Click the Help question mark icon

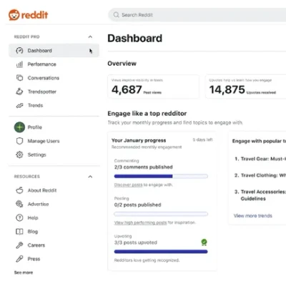pos(19,218)
